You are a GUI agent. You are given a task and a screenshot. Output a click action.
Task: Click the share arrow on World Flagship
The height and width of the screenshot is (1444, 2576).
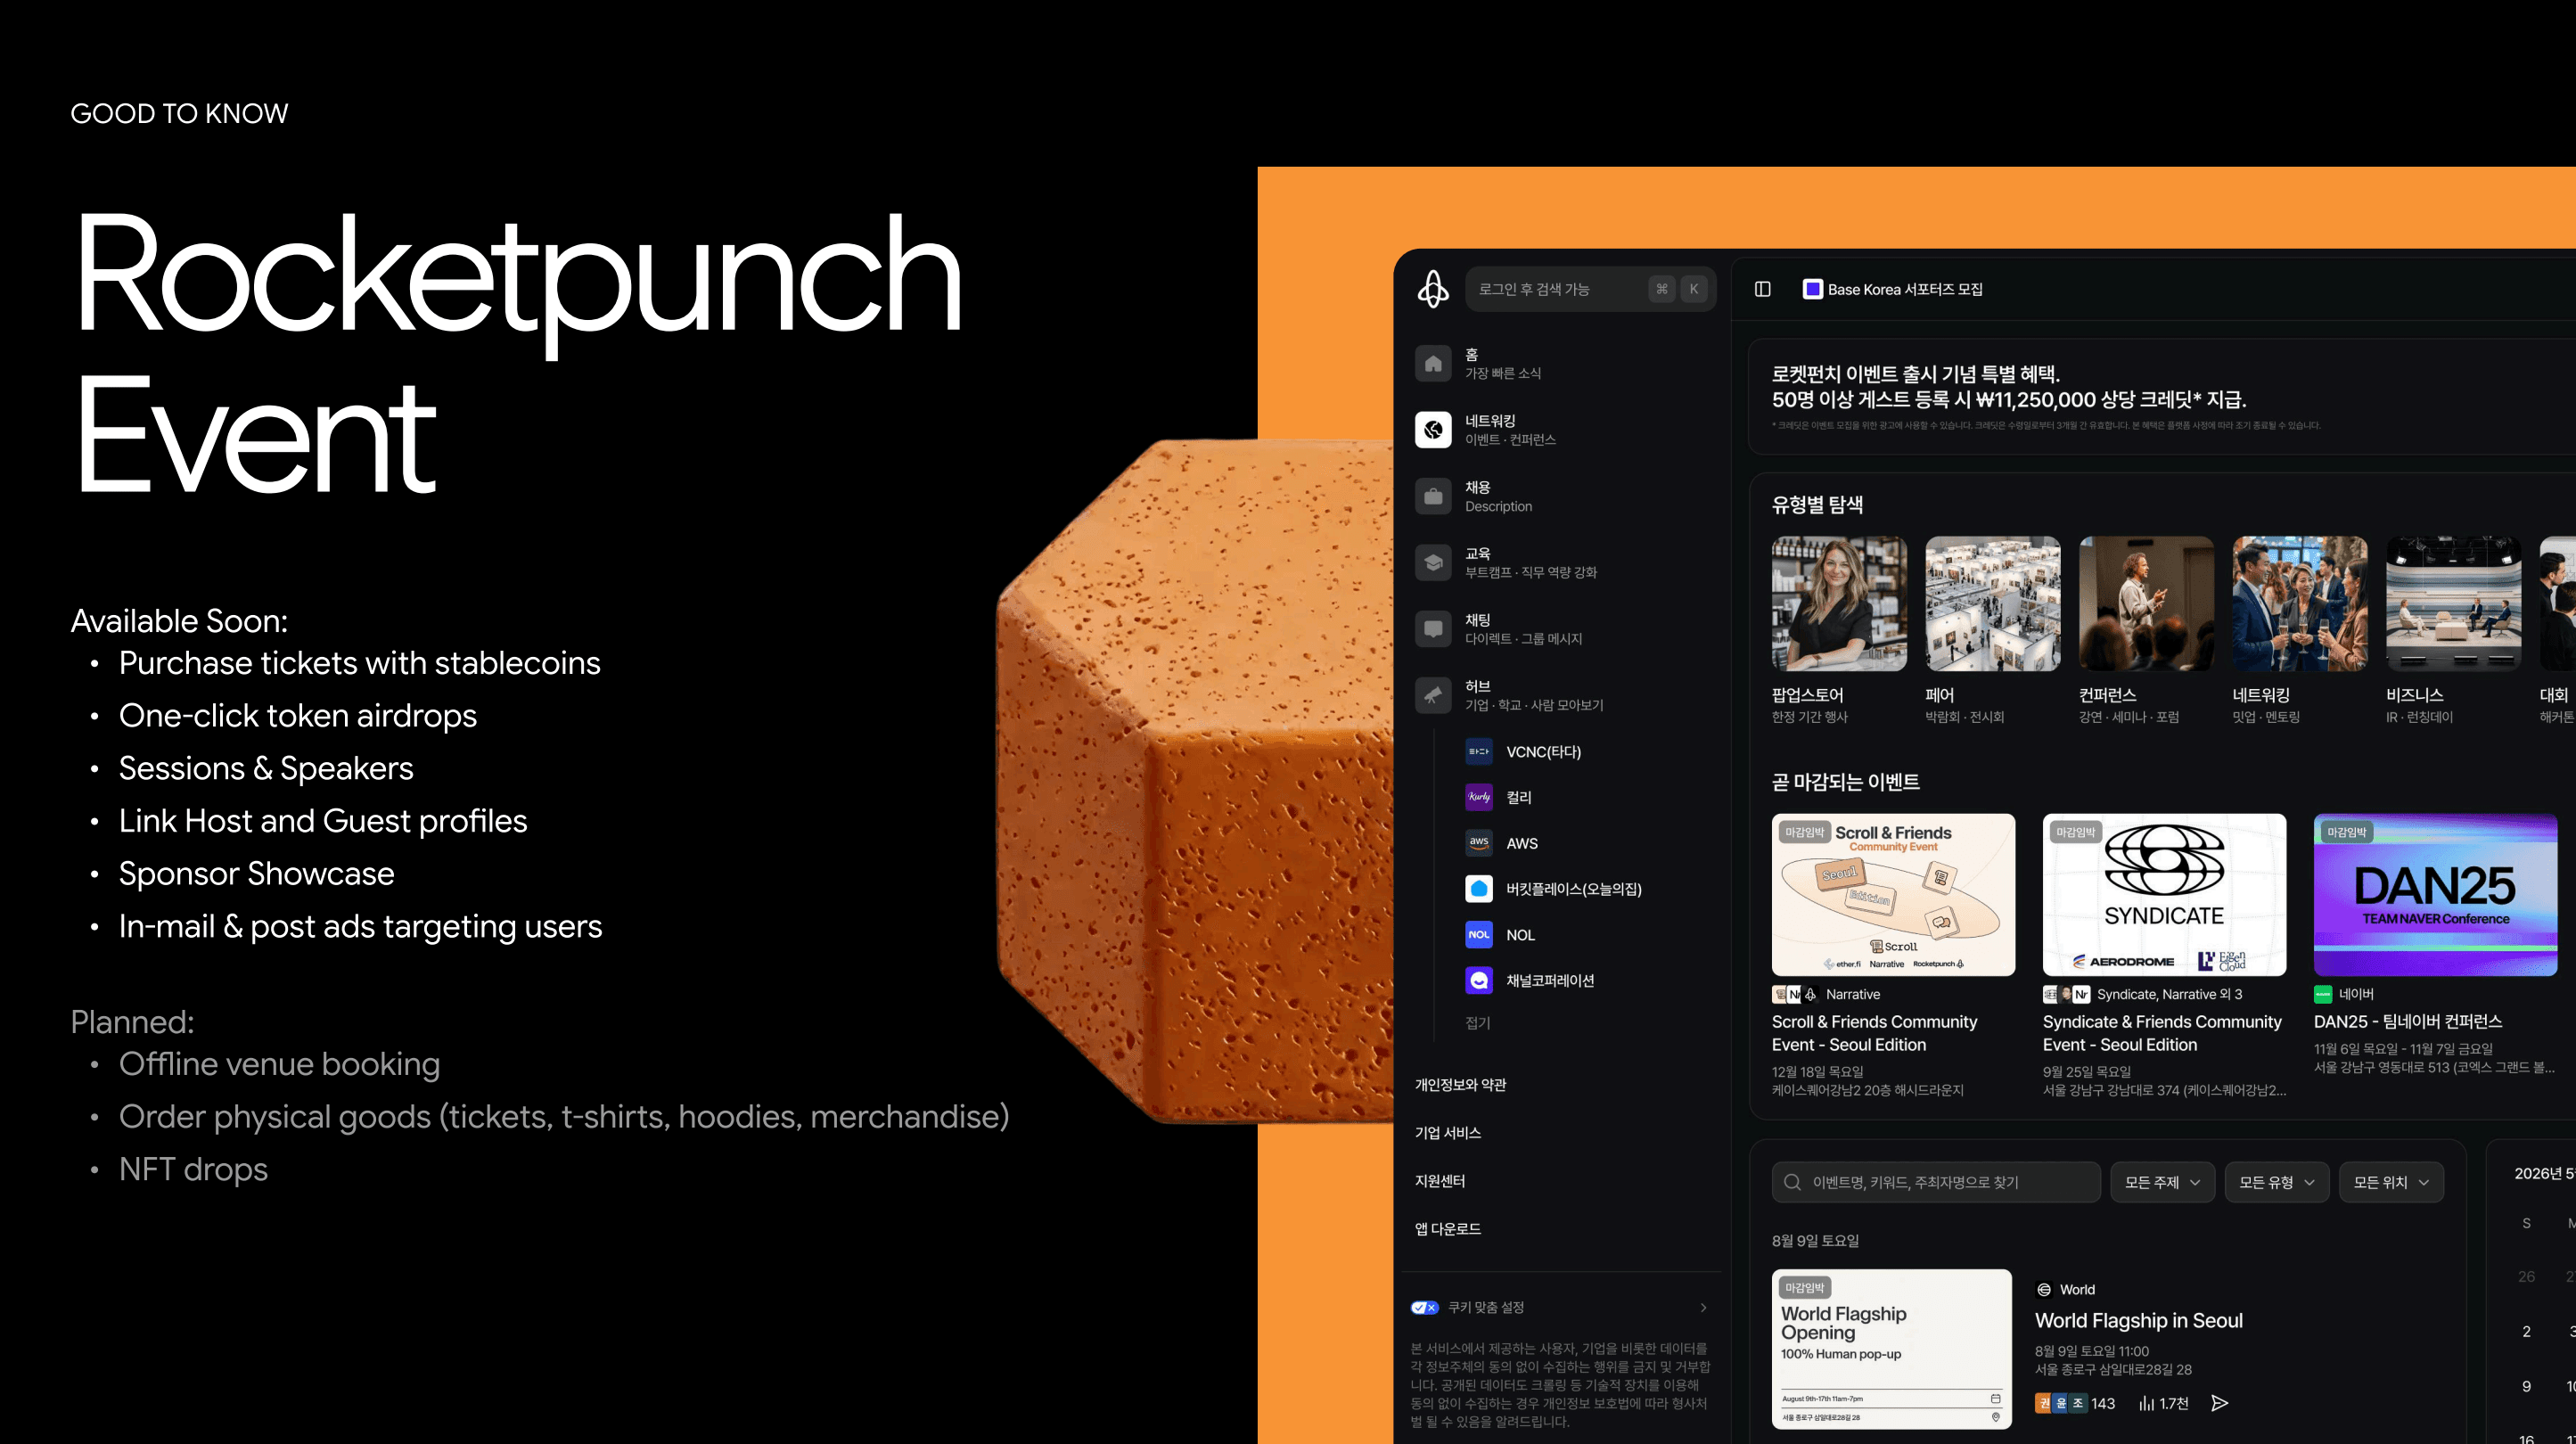coord(2219,1403)
